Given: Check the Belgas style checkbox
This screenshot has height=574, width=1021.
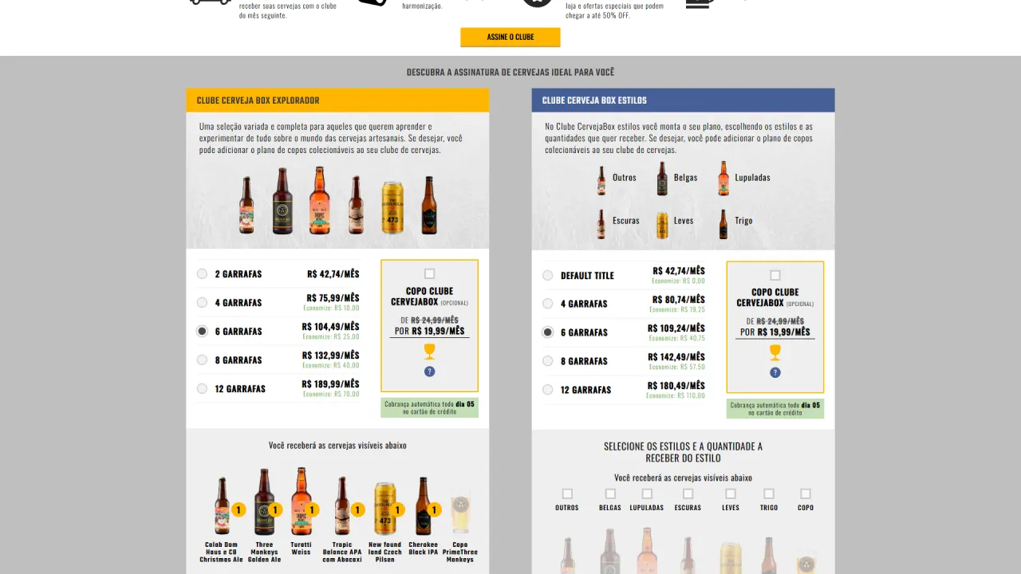Looking at the screenshot, I should [610, 493].
